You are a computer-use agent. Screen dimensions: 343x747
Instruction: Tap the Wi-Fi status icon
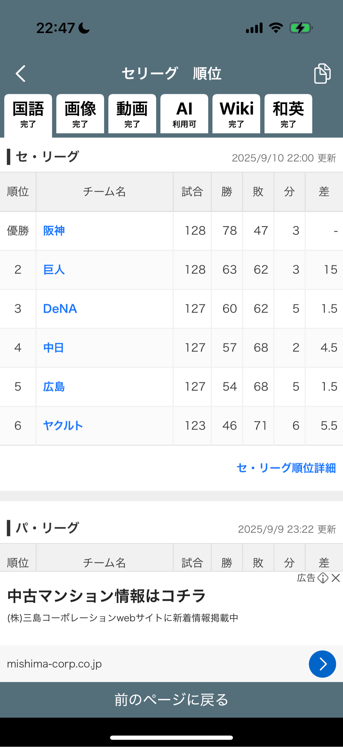[x=276, y=28]
